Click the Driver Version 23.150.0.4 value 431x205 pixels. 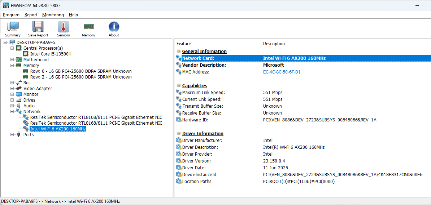pos(274,161)
